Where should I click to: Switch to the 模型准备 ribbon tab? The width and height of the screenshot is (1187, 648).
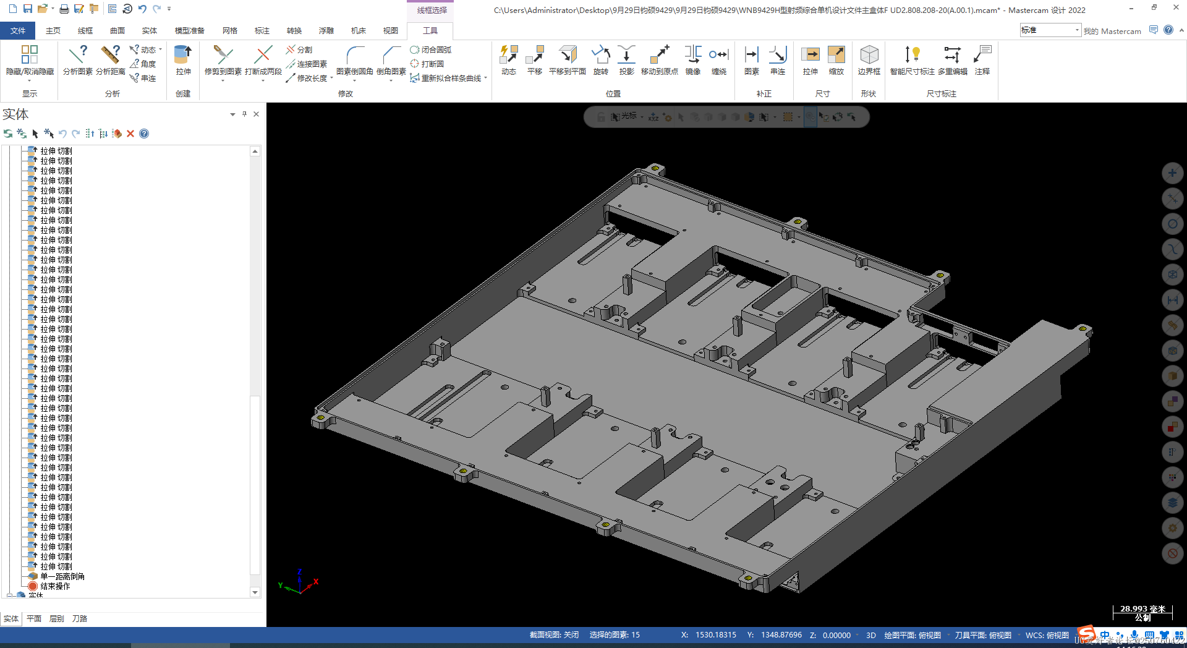pos(189,30)
